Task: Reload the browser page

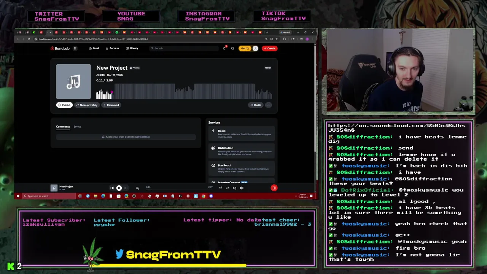Action: (x=29, y=39)
